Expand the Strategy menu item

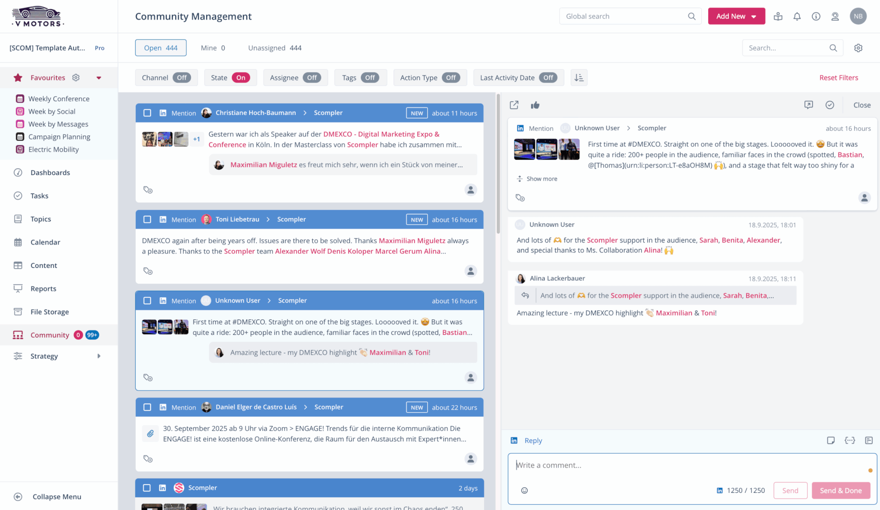tap(98, 356)
